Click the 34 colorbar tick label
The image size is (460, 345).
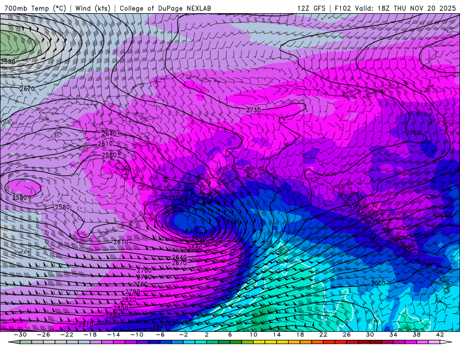pyautogui.click(x=393, y=335)
